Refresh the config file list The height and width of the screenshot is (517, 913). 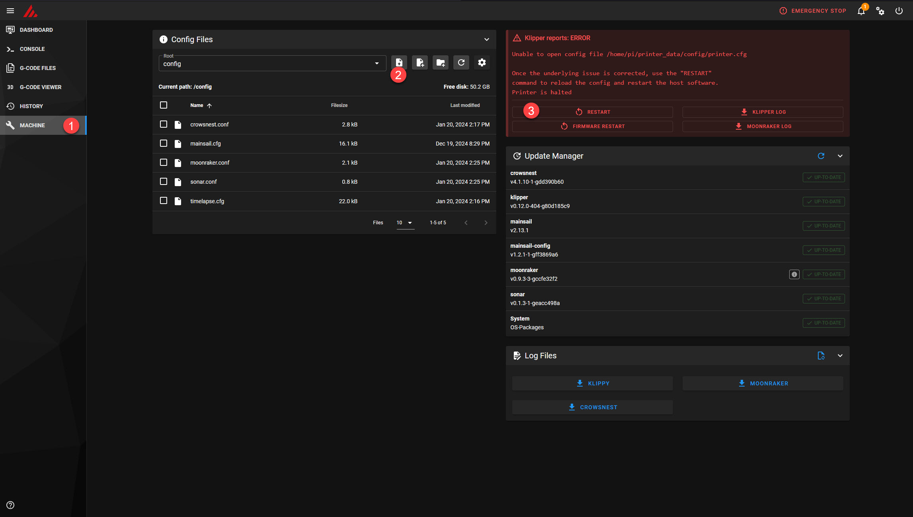pos(461,62)
